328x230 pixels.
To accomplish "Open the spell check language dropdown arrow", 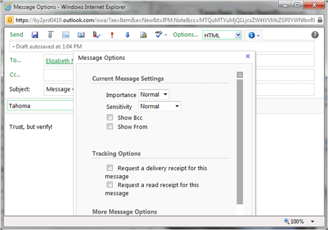I will [x=166, y=35].
